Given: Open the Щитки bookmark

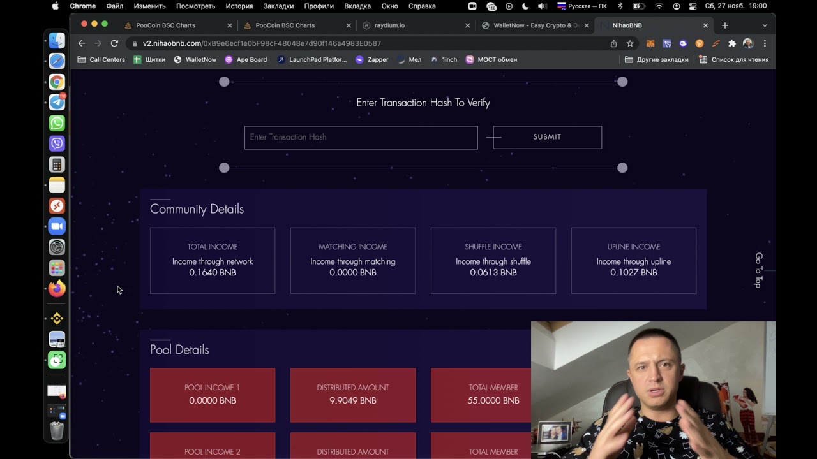Looking at the screenshot, I should [149, 59].
